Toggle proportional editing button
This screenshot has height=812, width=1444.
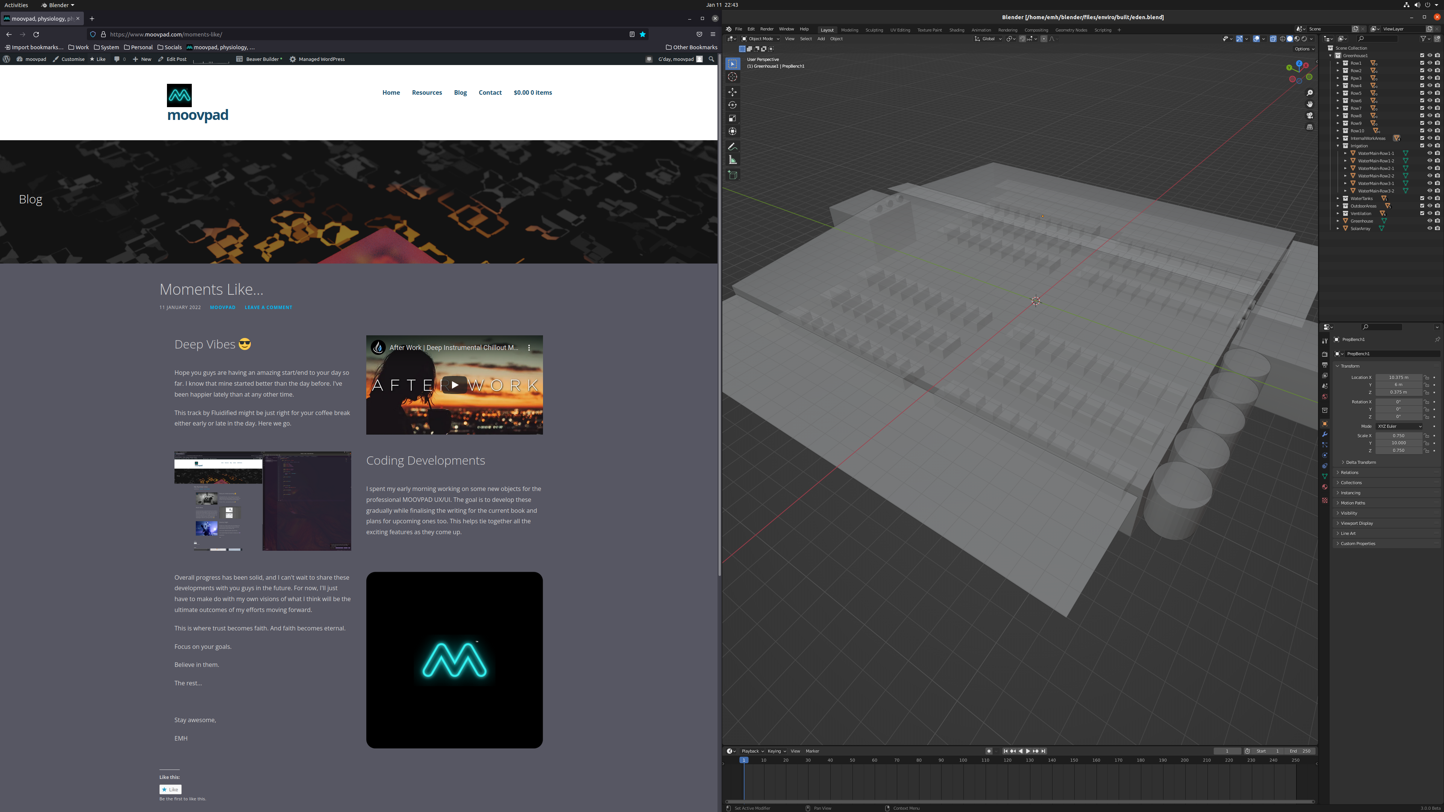coord(1044,39)
